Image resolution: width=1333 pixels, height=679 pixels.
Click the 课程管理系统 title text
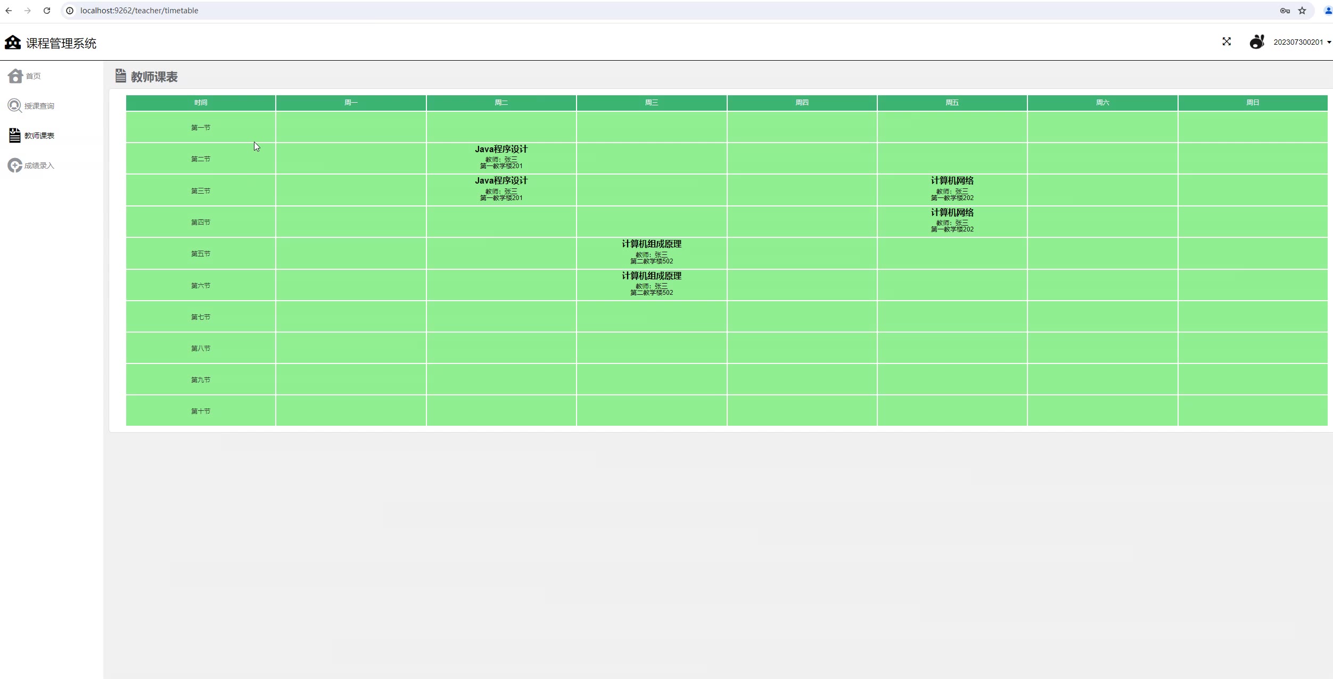click(61, 44)
